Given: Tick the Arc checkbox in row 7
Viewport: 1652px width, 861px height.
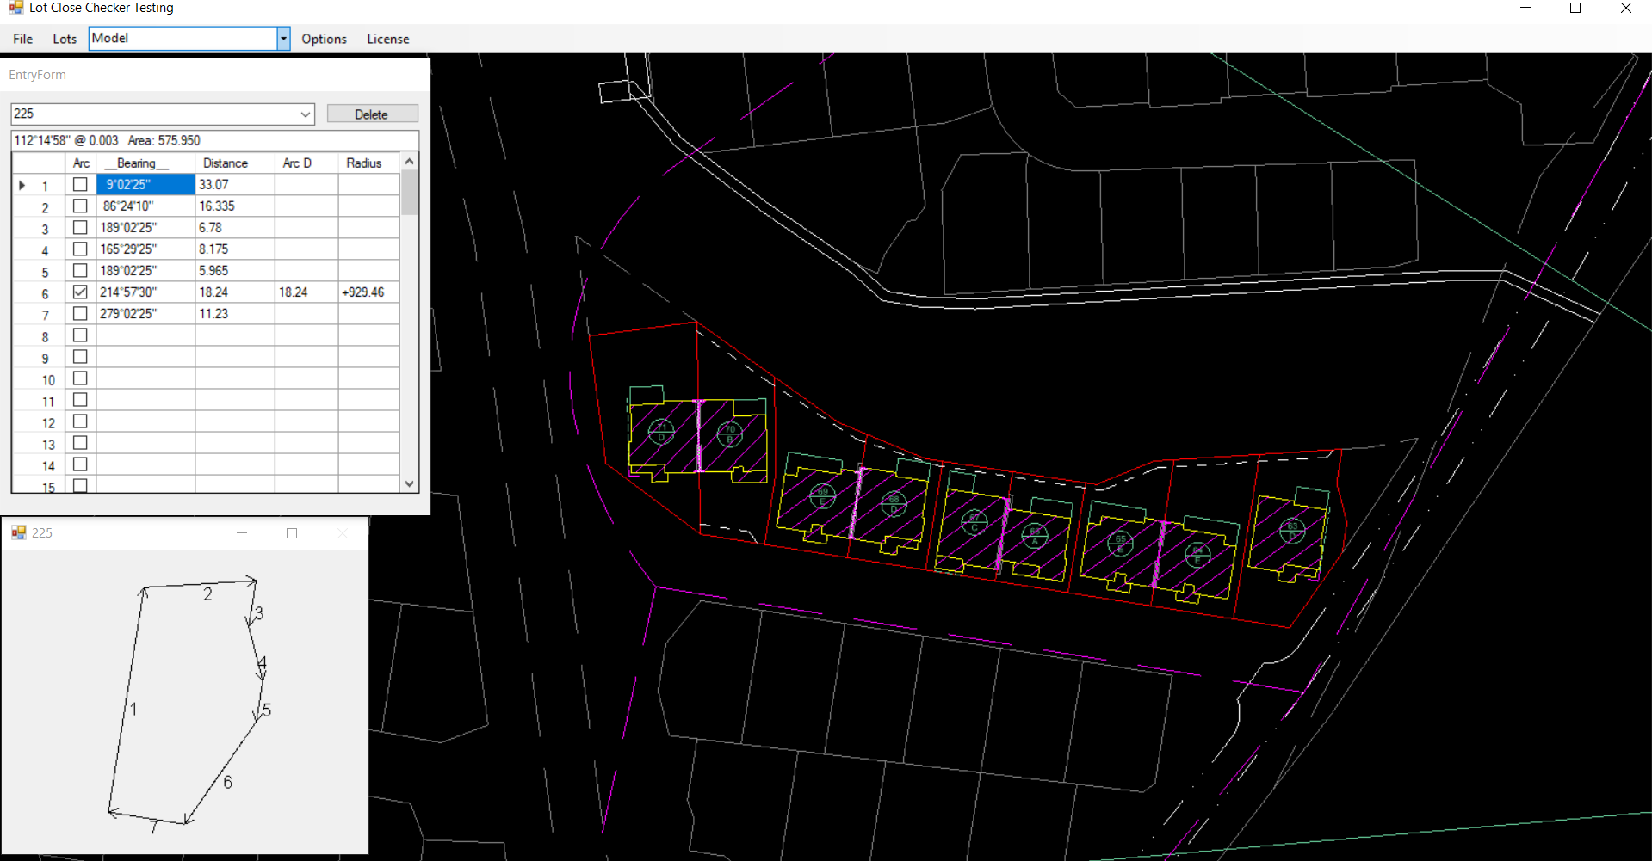Looking at the screenshot, I should click(80, 314).
